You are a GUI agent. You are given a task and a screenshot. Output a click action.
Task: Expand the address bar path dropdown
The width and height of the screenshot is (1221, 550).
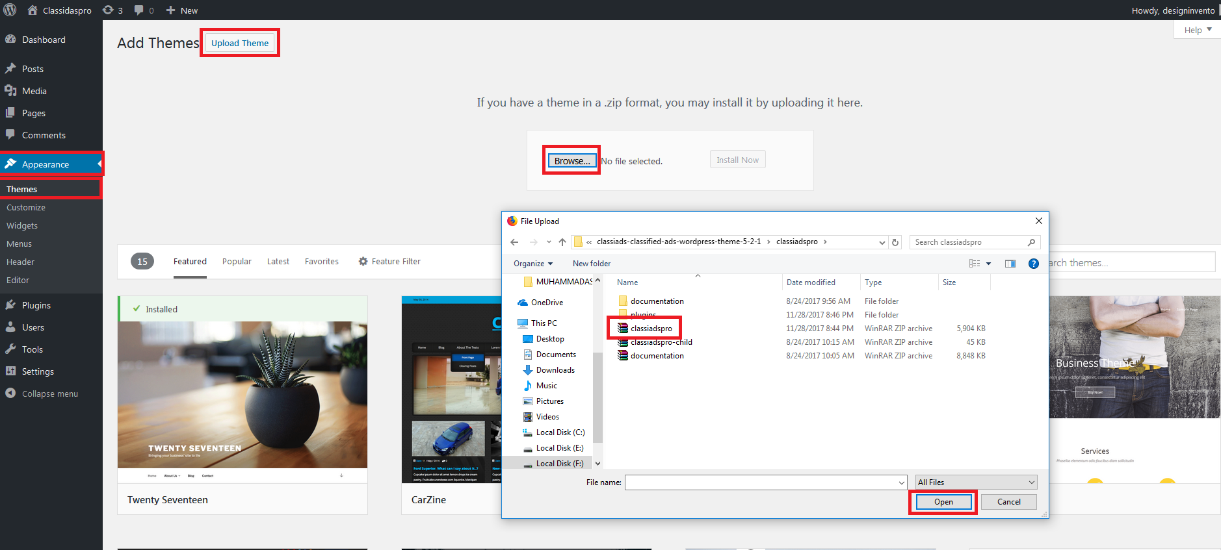pos(882,242)
